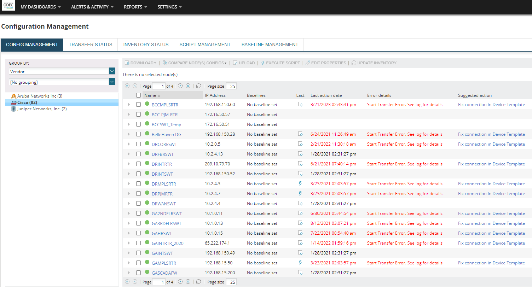Open the Alerts & Activity menu

92,7
